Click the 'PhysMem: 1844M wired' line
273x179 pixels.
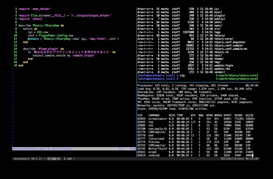click(x=192, y=99)
